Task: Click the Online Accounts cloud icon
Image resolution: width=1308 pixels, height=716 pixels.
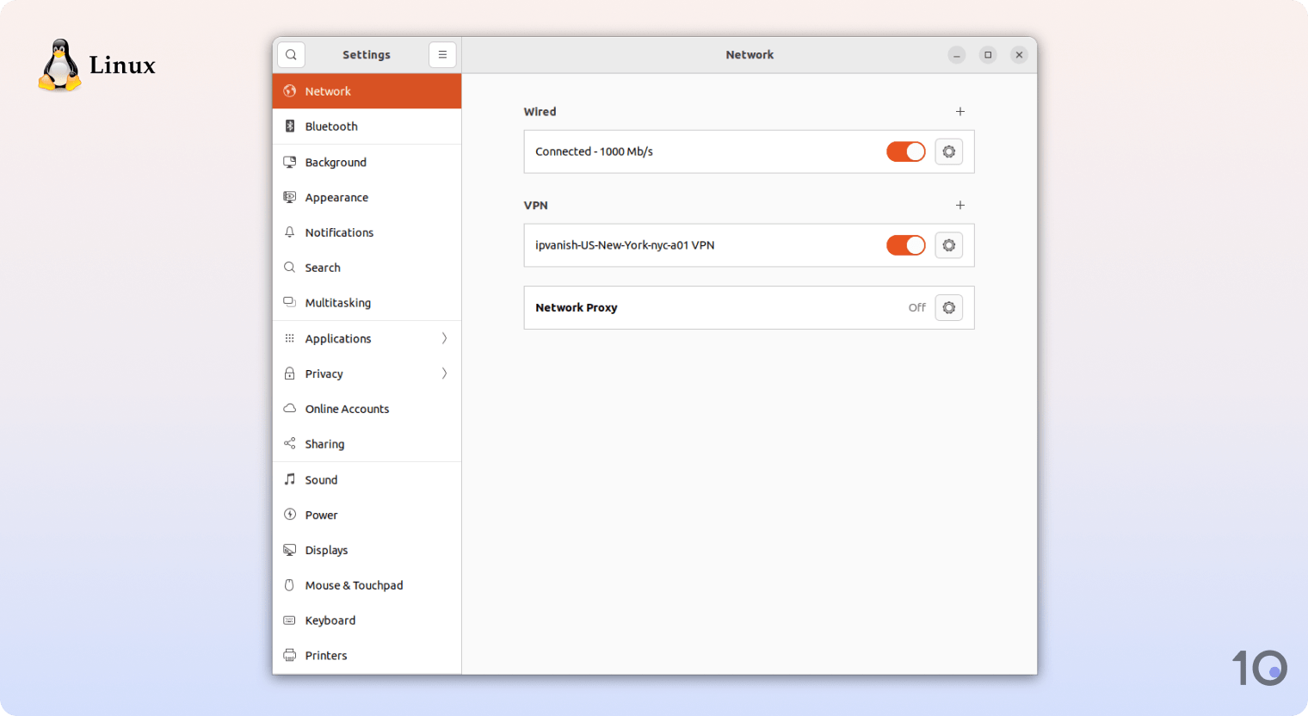Action: click(x=290, y=409)
